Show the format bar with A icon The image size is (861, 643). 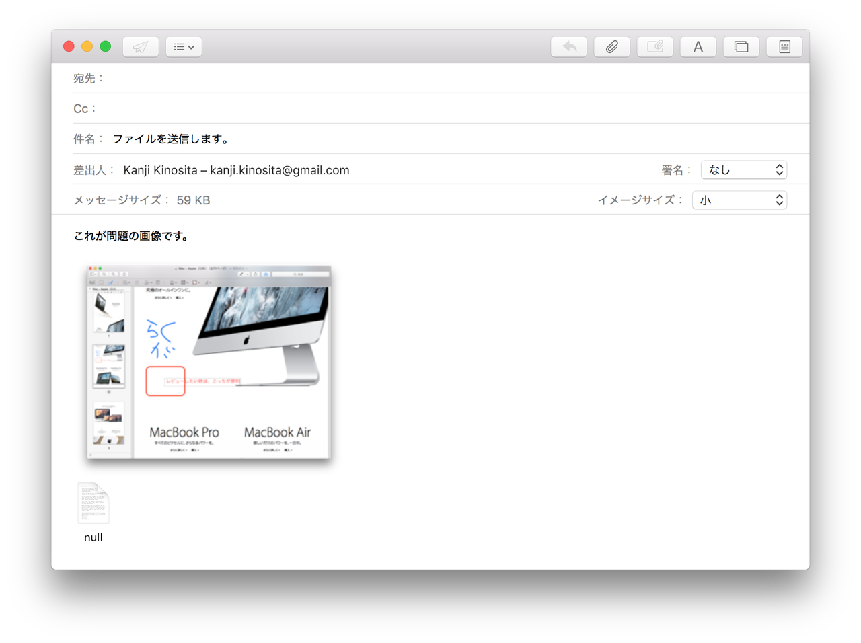tap(698, 47)
